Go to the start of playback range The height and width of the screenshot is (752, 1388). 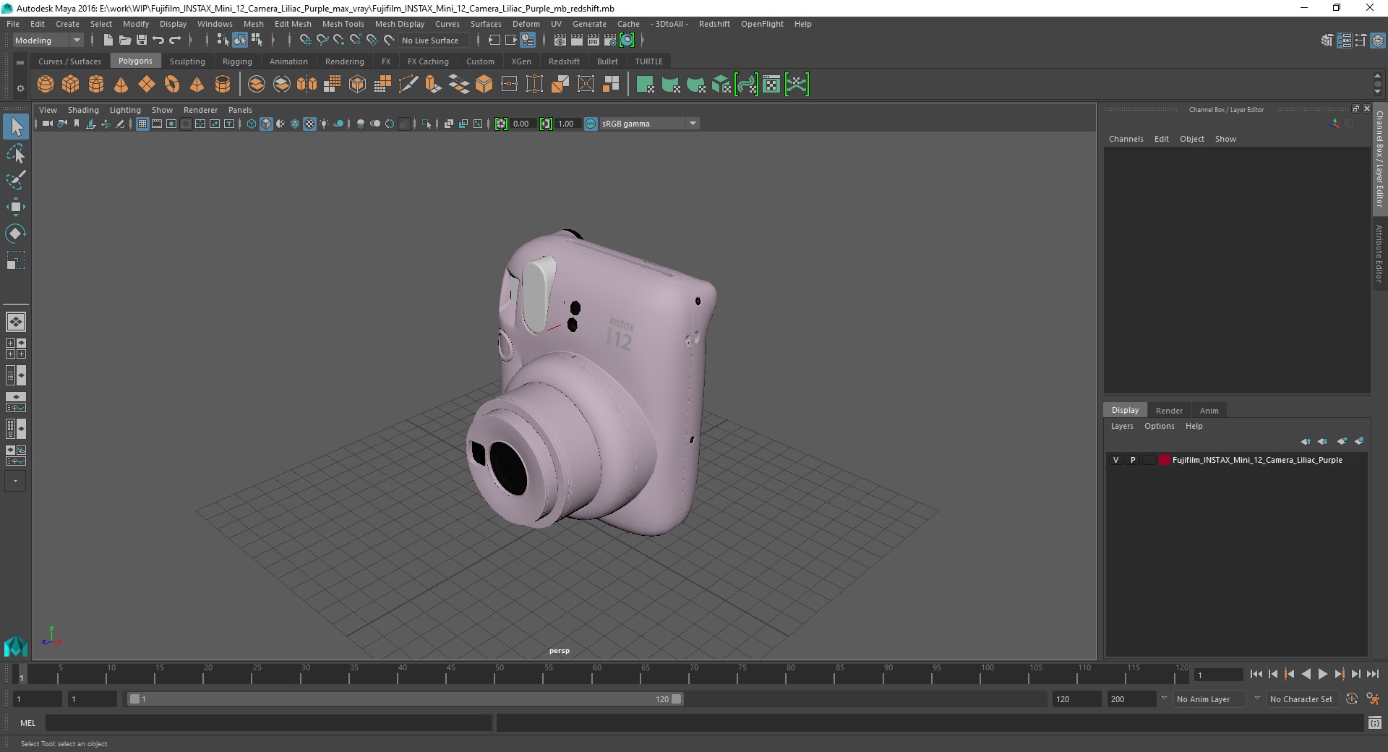[1256, 674]
